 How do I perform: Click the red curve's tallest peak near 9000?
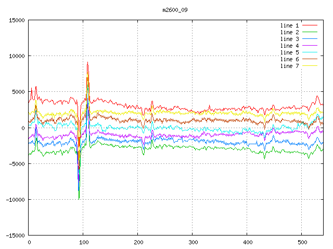point(87,63)
